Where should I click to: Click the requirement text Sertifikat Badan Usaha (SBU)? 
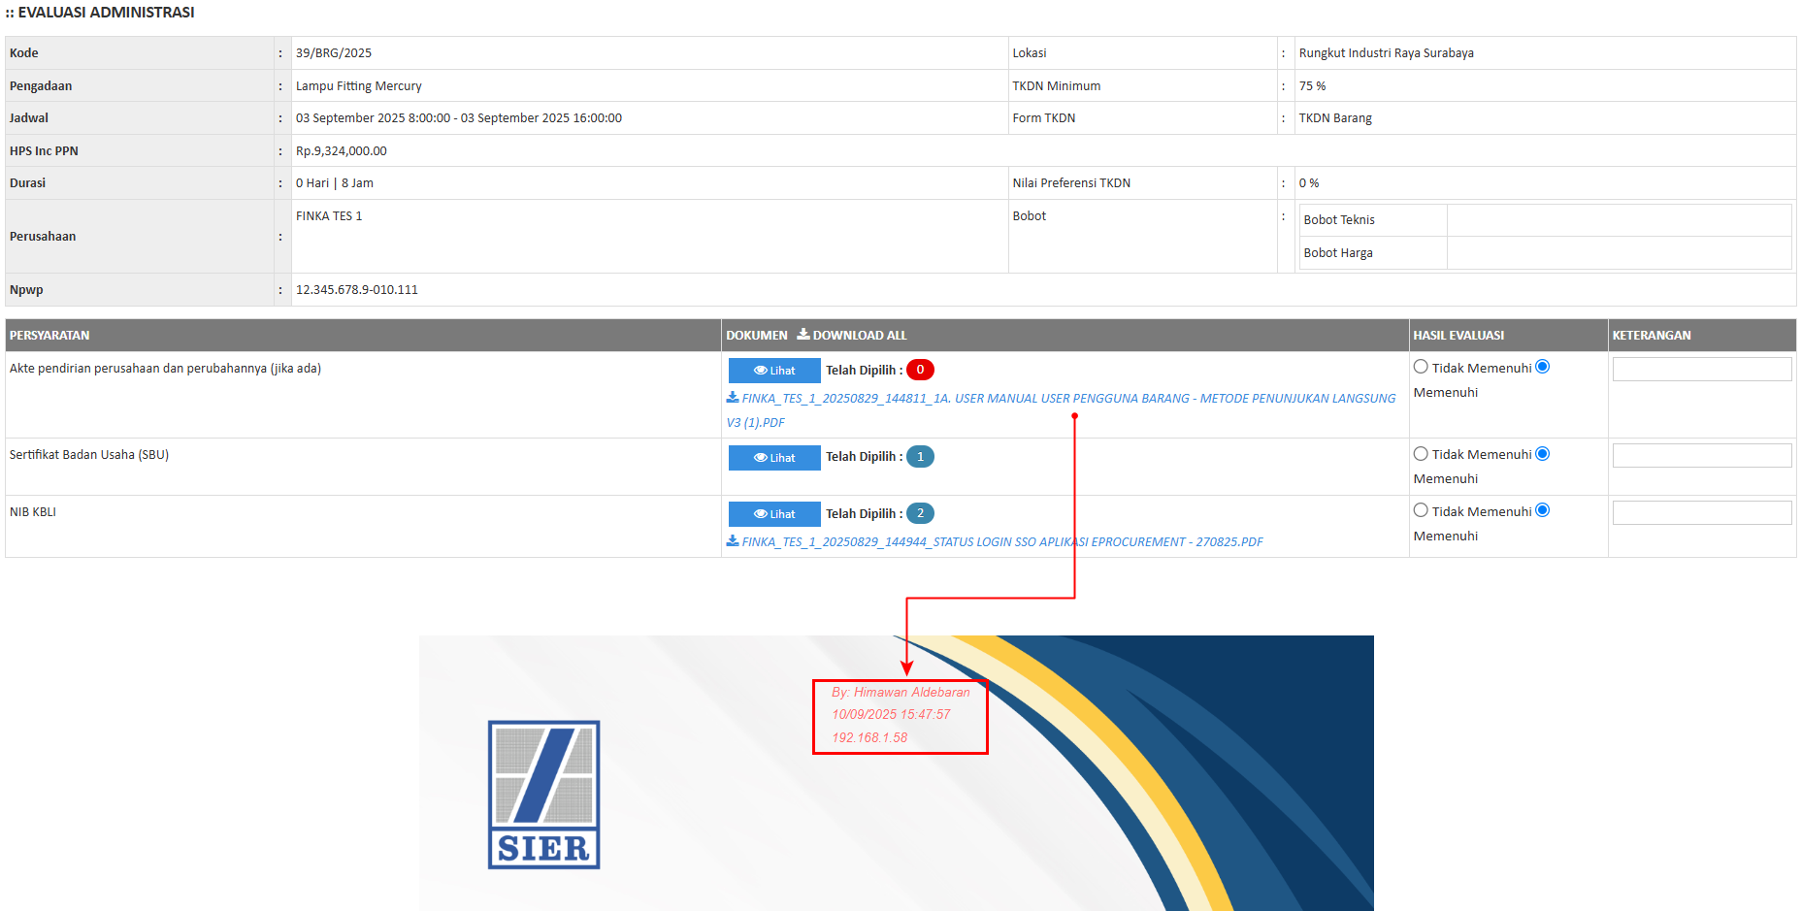pyautogui.click(x=89, y=455)
